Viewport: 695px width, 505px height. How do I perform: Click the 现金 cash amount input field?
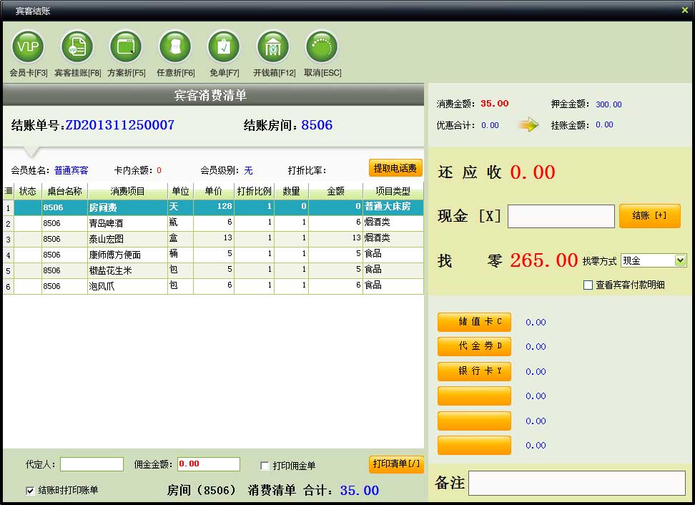(x=561, y=216)
